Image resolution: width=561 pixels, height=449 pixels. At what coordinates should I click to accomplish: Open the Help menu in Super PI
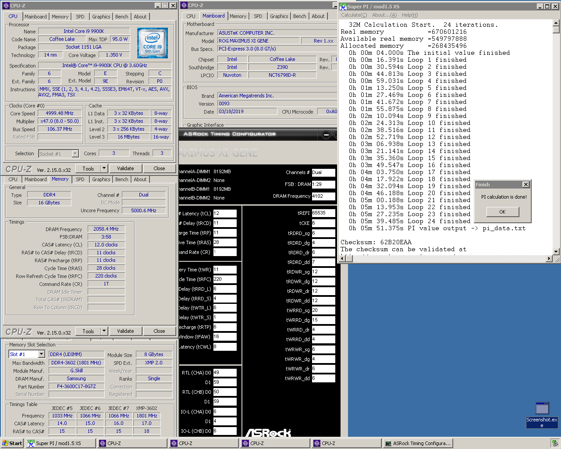409,15
